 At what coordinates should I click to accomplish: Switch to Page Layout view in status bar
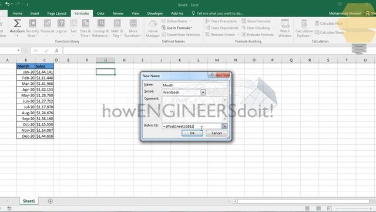[x=318, y=208]
